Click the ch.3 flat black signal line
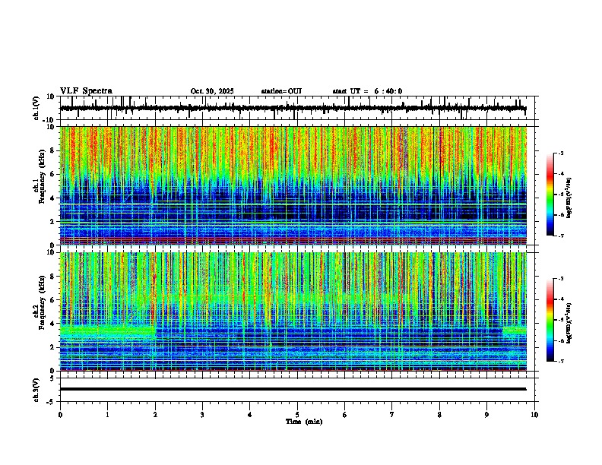Screen dimensions: 602x465 [x=293, y=389]
